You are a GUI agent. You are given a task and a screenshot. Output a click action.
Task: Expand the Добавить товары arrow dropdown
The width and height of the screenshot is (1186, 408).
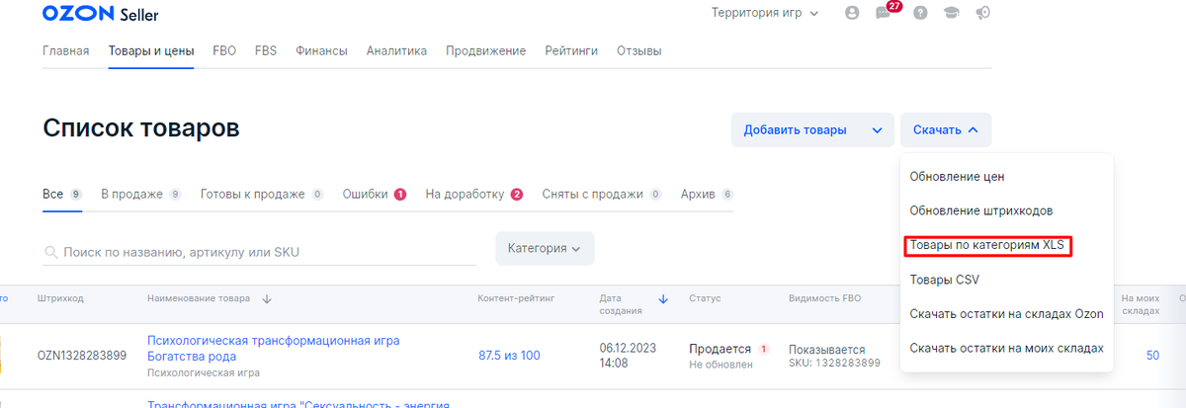[x=877, y=130]
